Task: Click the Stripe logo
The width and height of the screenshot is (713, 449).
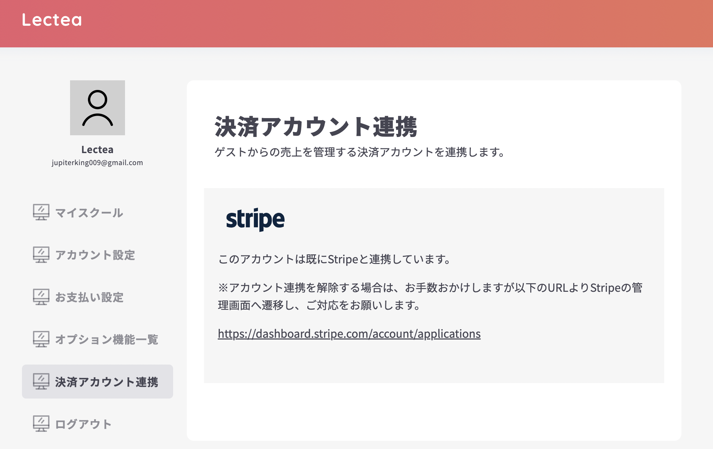Action: 255,219
